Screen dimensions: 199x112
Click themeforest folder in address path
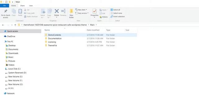pos(55,25)
